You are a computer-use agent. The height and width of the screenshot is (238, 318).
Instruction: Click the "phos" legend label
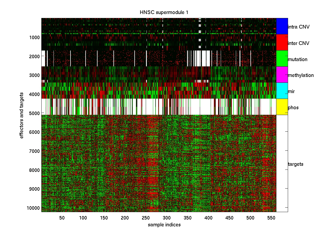pyautogui.click(x=293, y=108)
